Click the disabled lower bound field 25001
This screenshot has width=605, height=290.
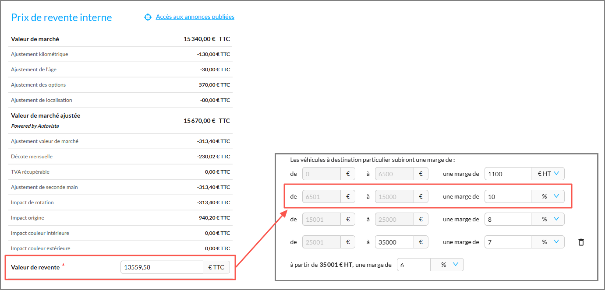[322, 242]
